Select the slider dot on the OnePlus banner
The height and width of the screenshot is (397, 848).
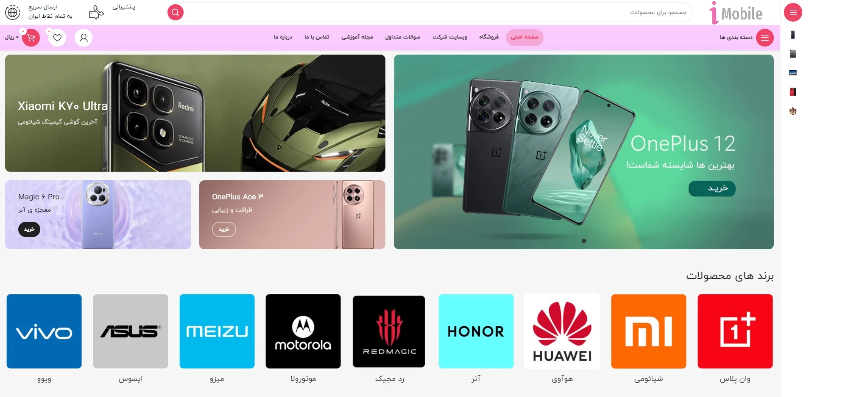[584, 241]
